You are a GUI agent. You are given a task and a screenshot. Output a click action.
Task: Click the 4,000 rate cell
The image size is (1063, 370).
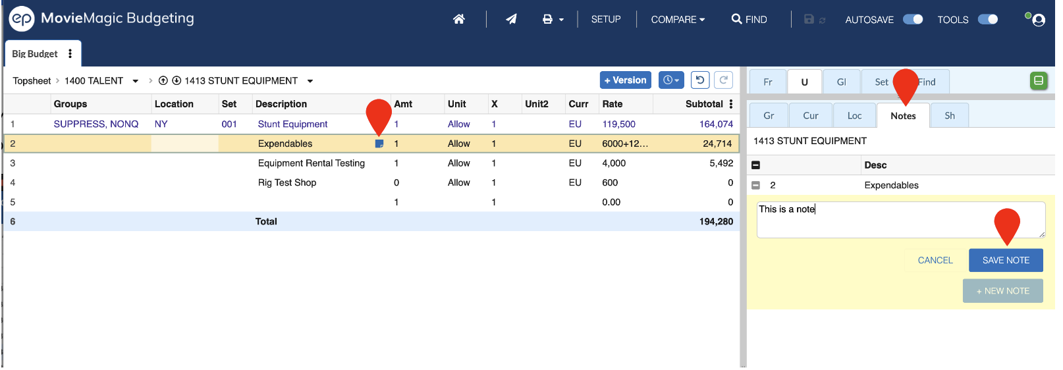tap(614, 163)
